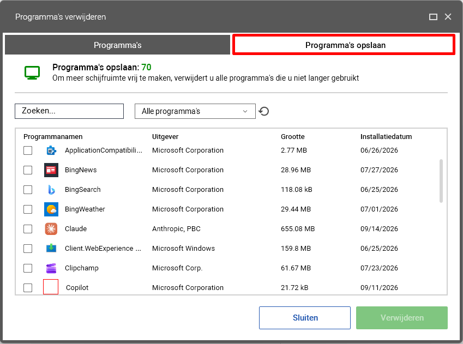This screenshot has height=344, width=463.
Task: Tick the checkbox for Claude
Action: (28, 229)
